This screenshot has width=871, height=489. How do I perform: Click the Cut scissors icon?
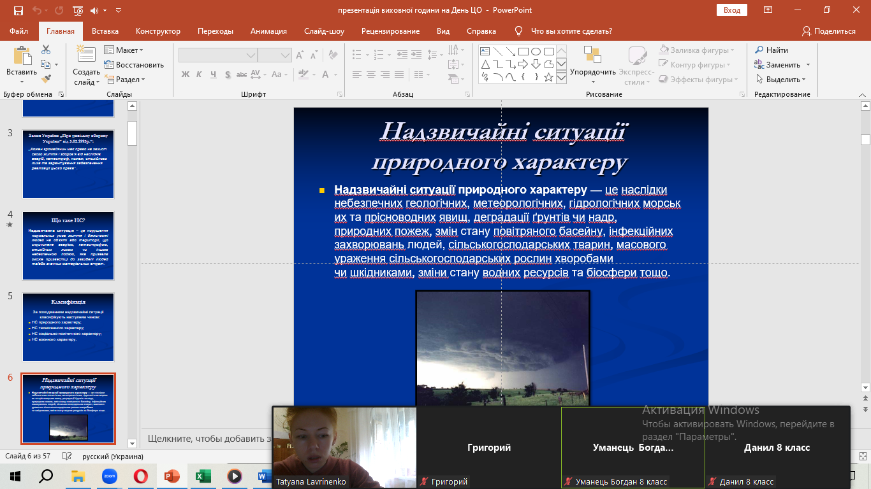[x=46, y=50]
